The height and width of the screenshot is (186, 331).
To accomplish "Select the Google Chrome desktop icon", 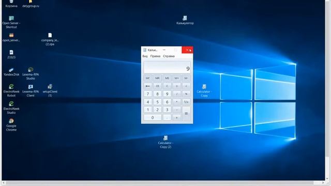I will (x=11, y=125).
